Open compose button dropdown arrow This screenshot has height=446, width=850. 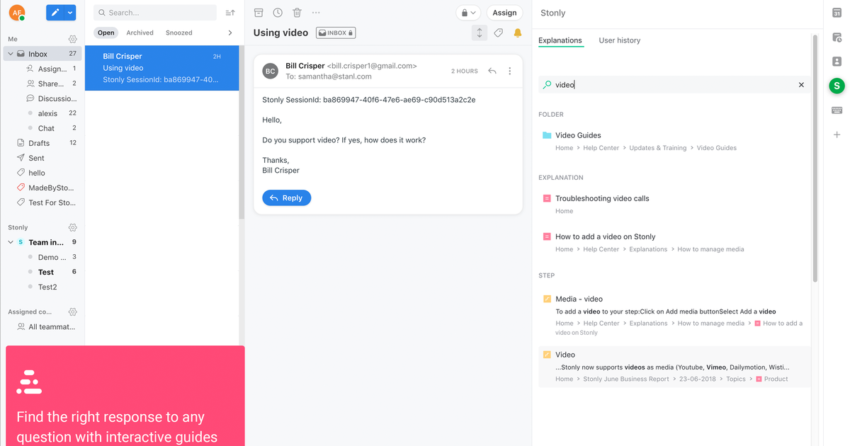(70, 13)
